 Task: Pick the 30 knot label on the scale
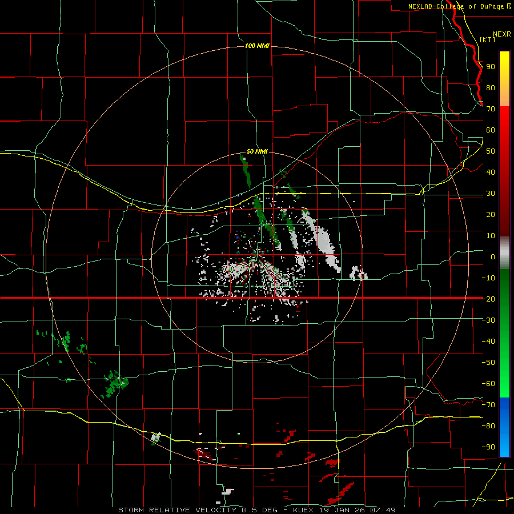[x=491, y=194]
